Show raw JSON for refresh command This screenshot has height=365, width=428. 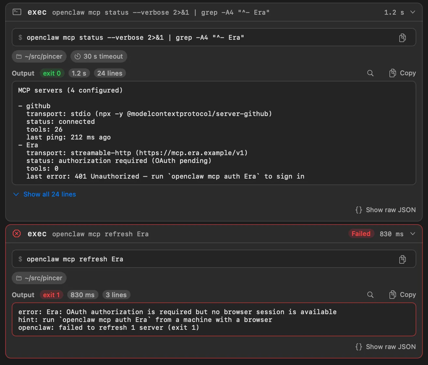386,347
